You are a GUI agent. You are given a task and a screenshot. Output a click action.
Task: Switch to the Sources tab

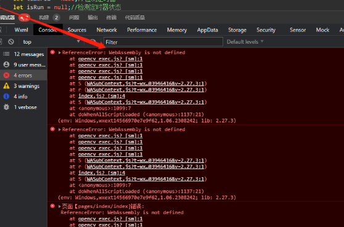coord(77,30)
